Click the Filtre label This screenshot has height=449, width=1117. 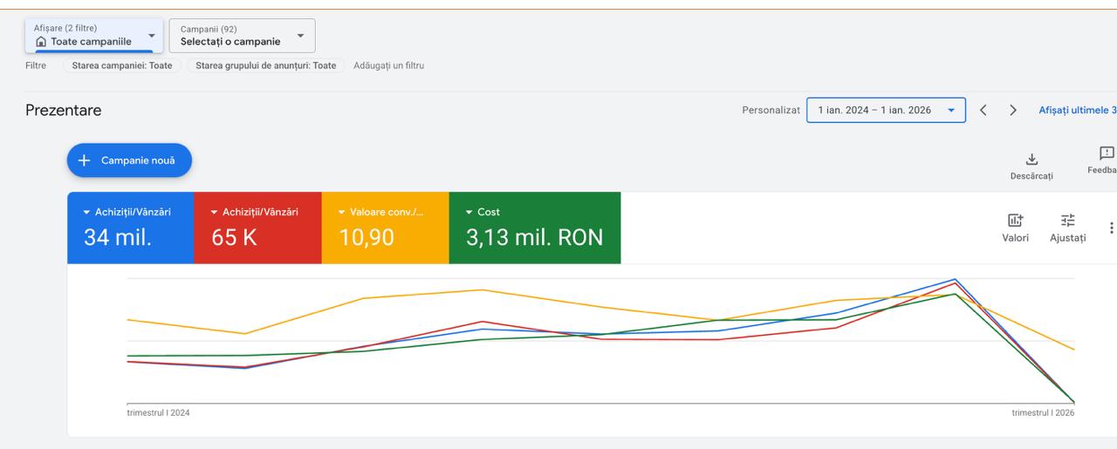[36, 65]
